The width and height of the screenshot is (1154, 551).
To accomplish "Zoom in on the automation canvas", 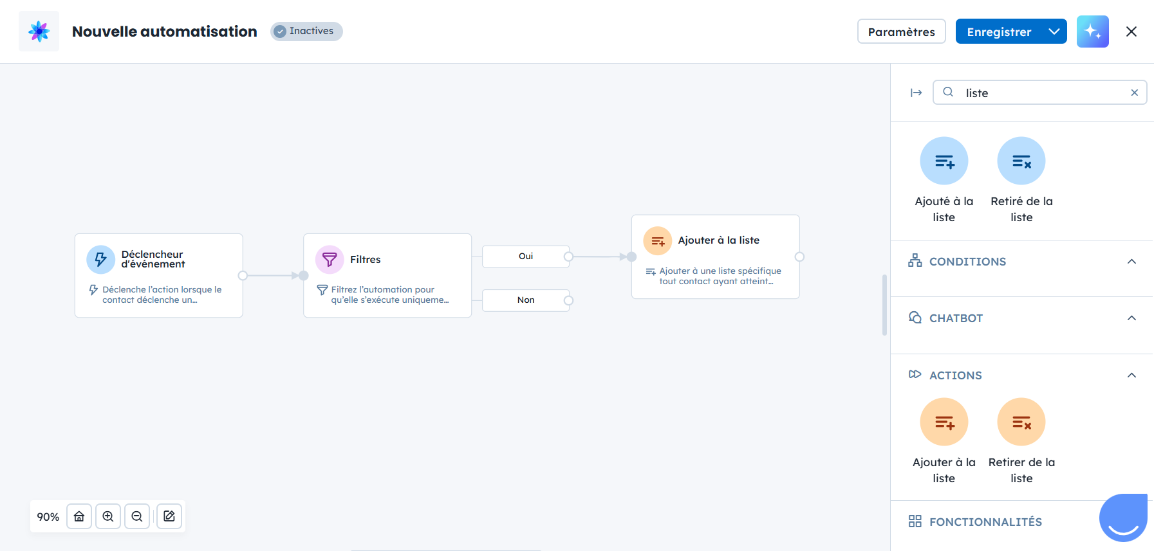I will click(108, 516).
